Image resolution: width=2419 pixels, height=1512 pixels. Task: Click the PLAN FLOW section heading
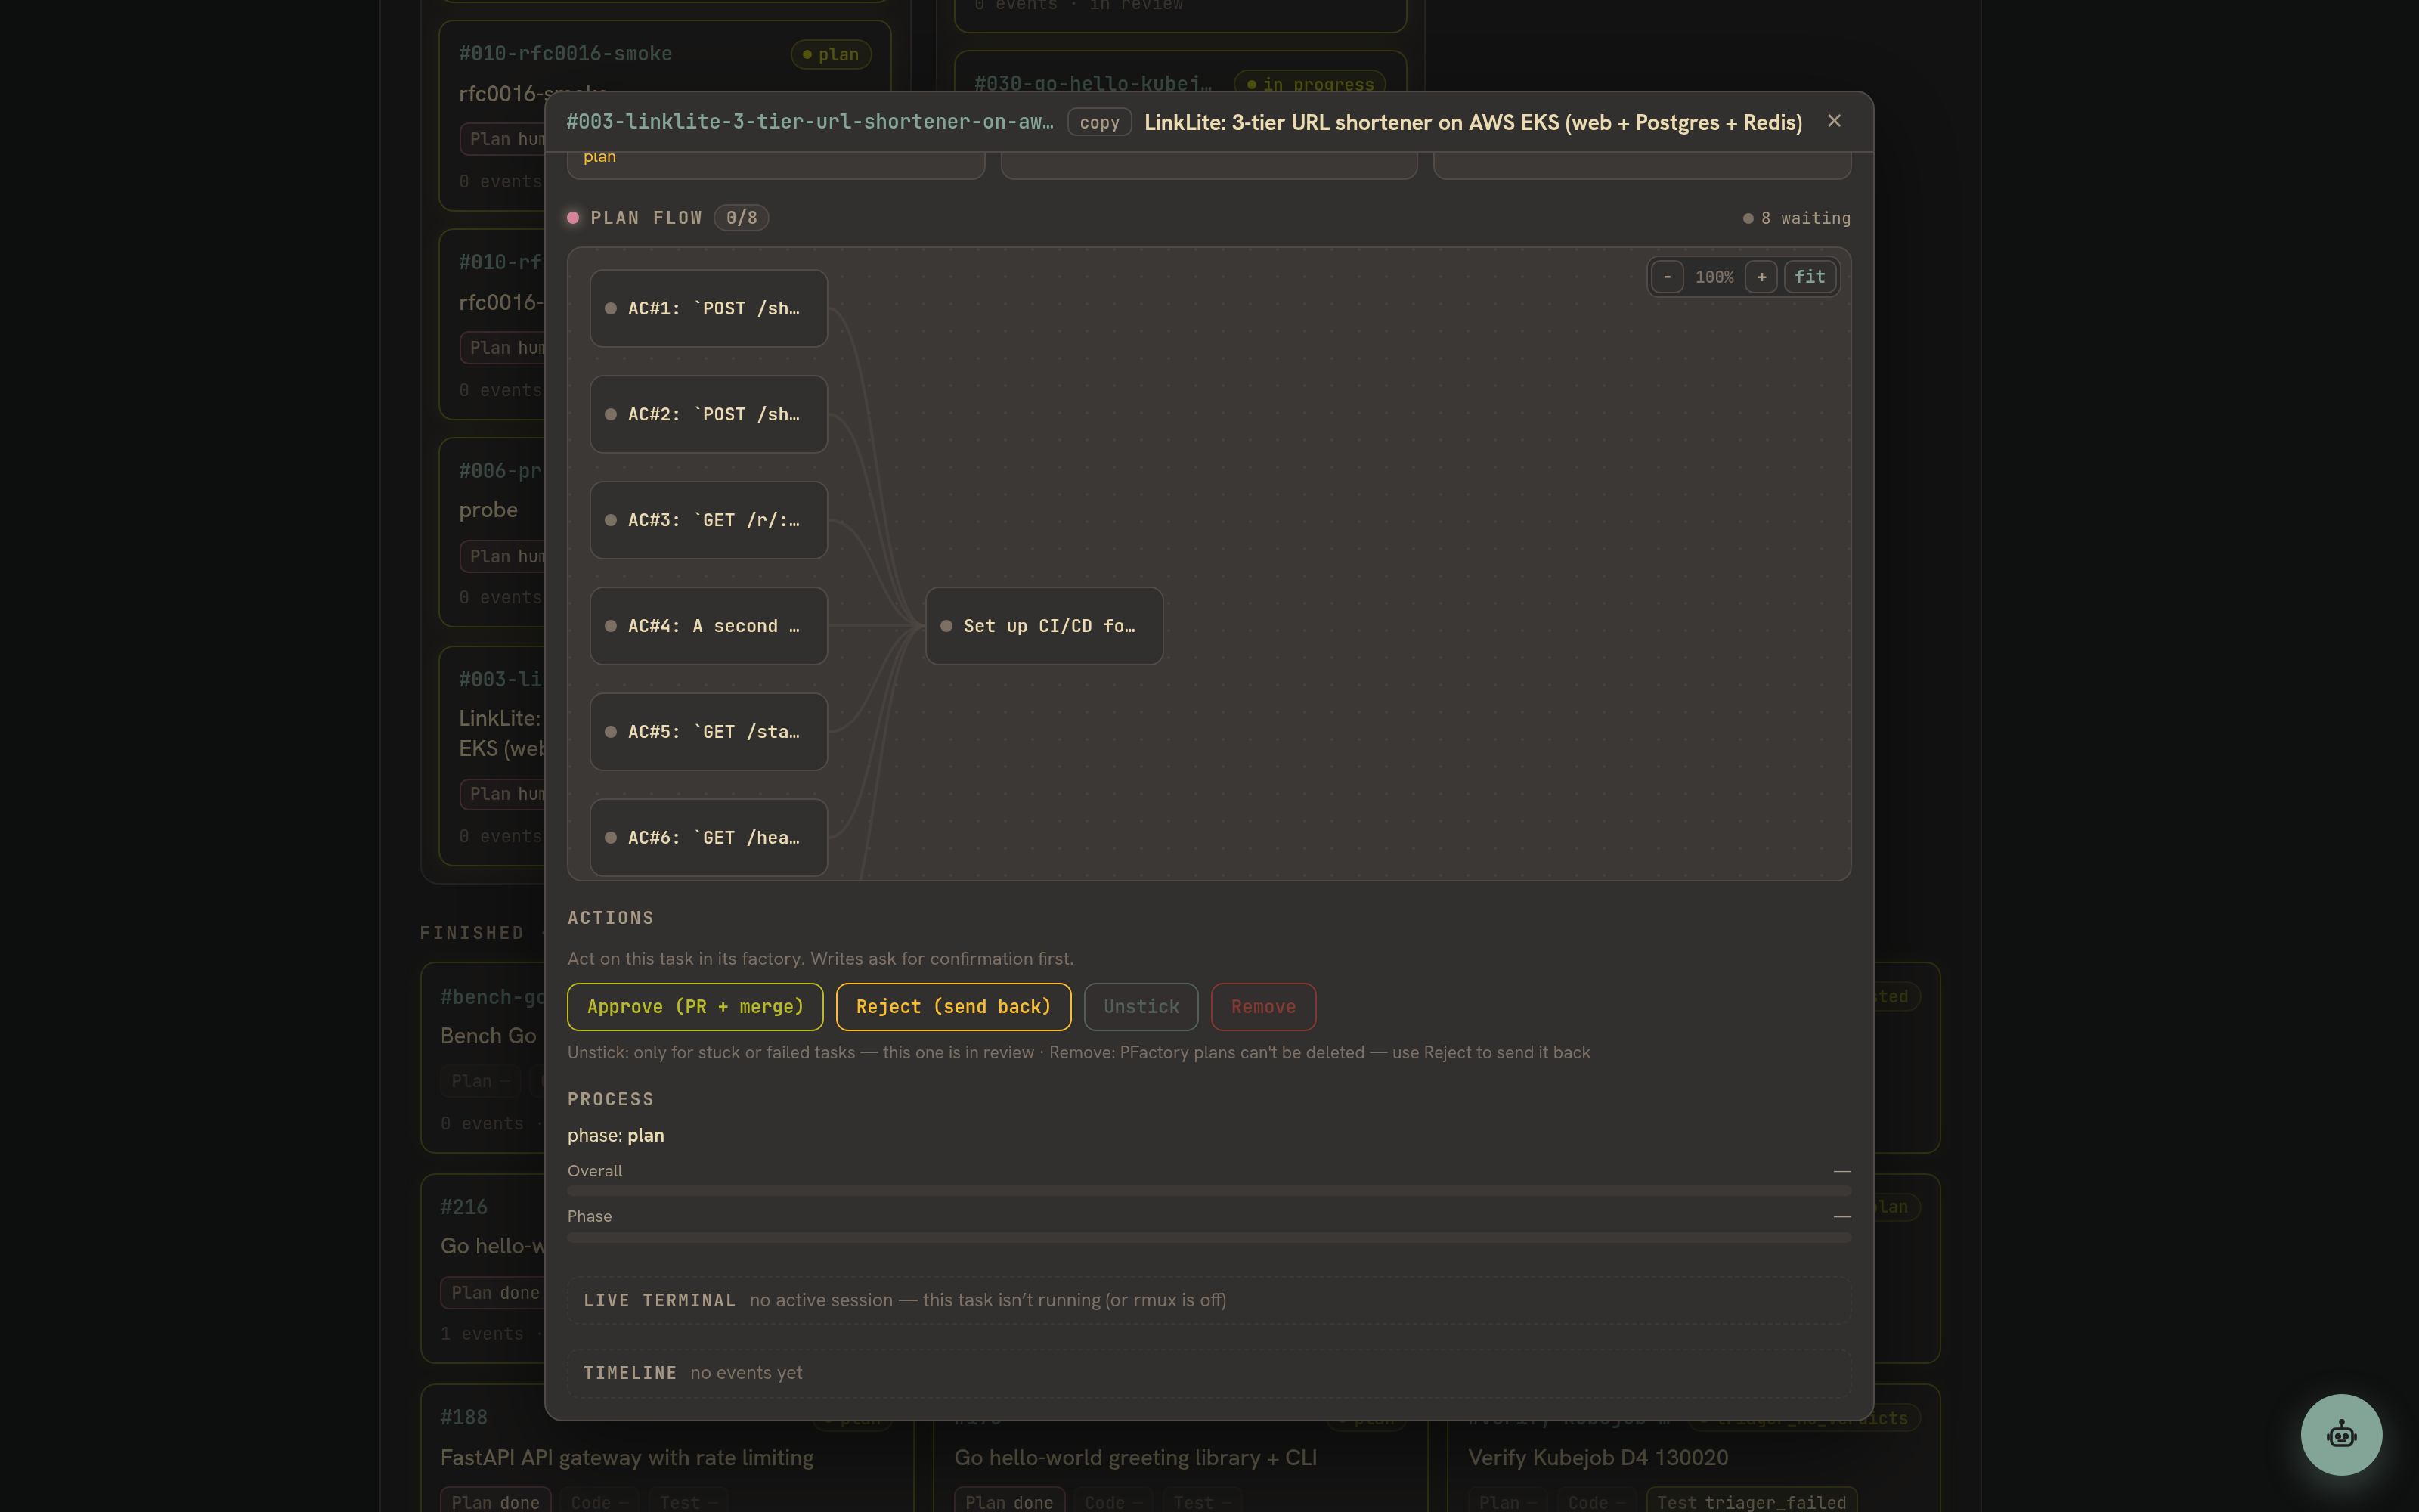[x=646, y=218]
